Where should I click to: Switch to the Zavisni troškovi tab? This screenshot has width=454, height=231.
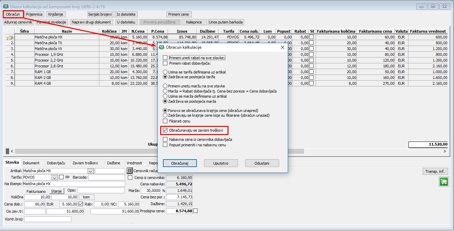point(85,163)
